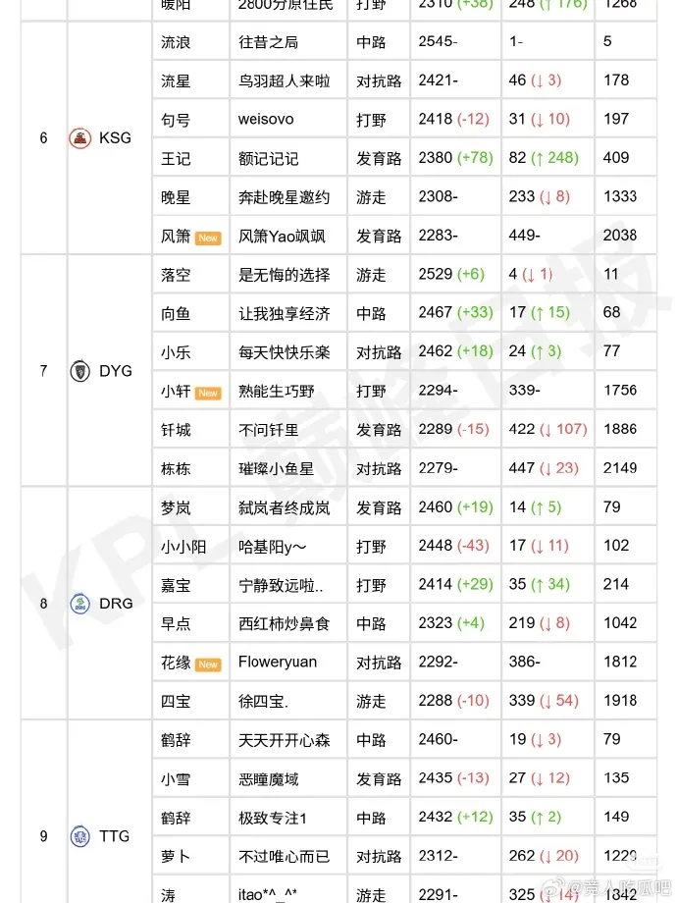The width and height of the screenshot is (677, 903).
Task: Select game ID 西红柿炒鼻食
Action: (x=284, y=623)
